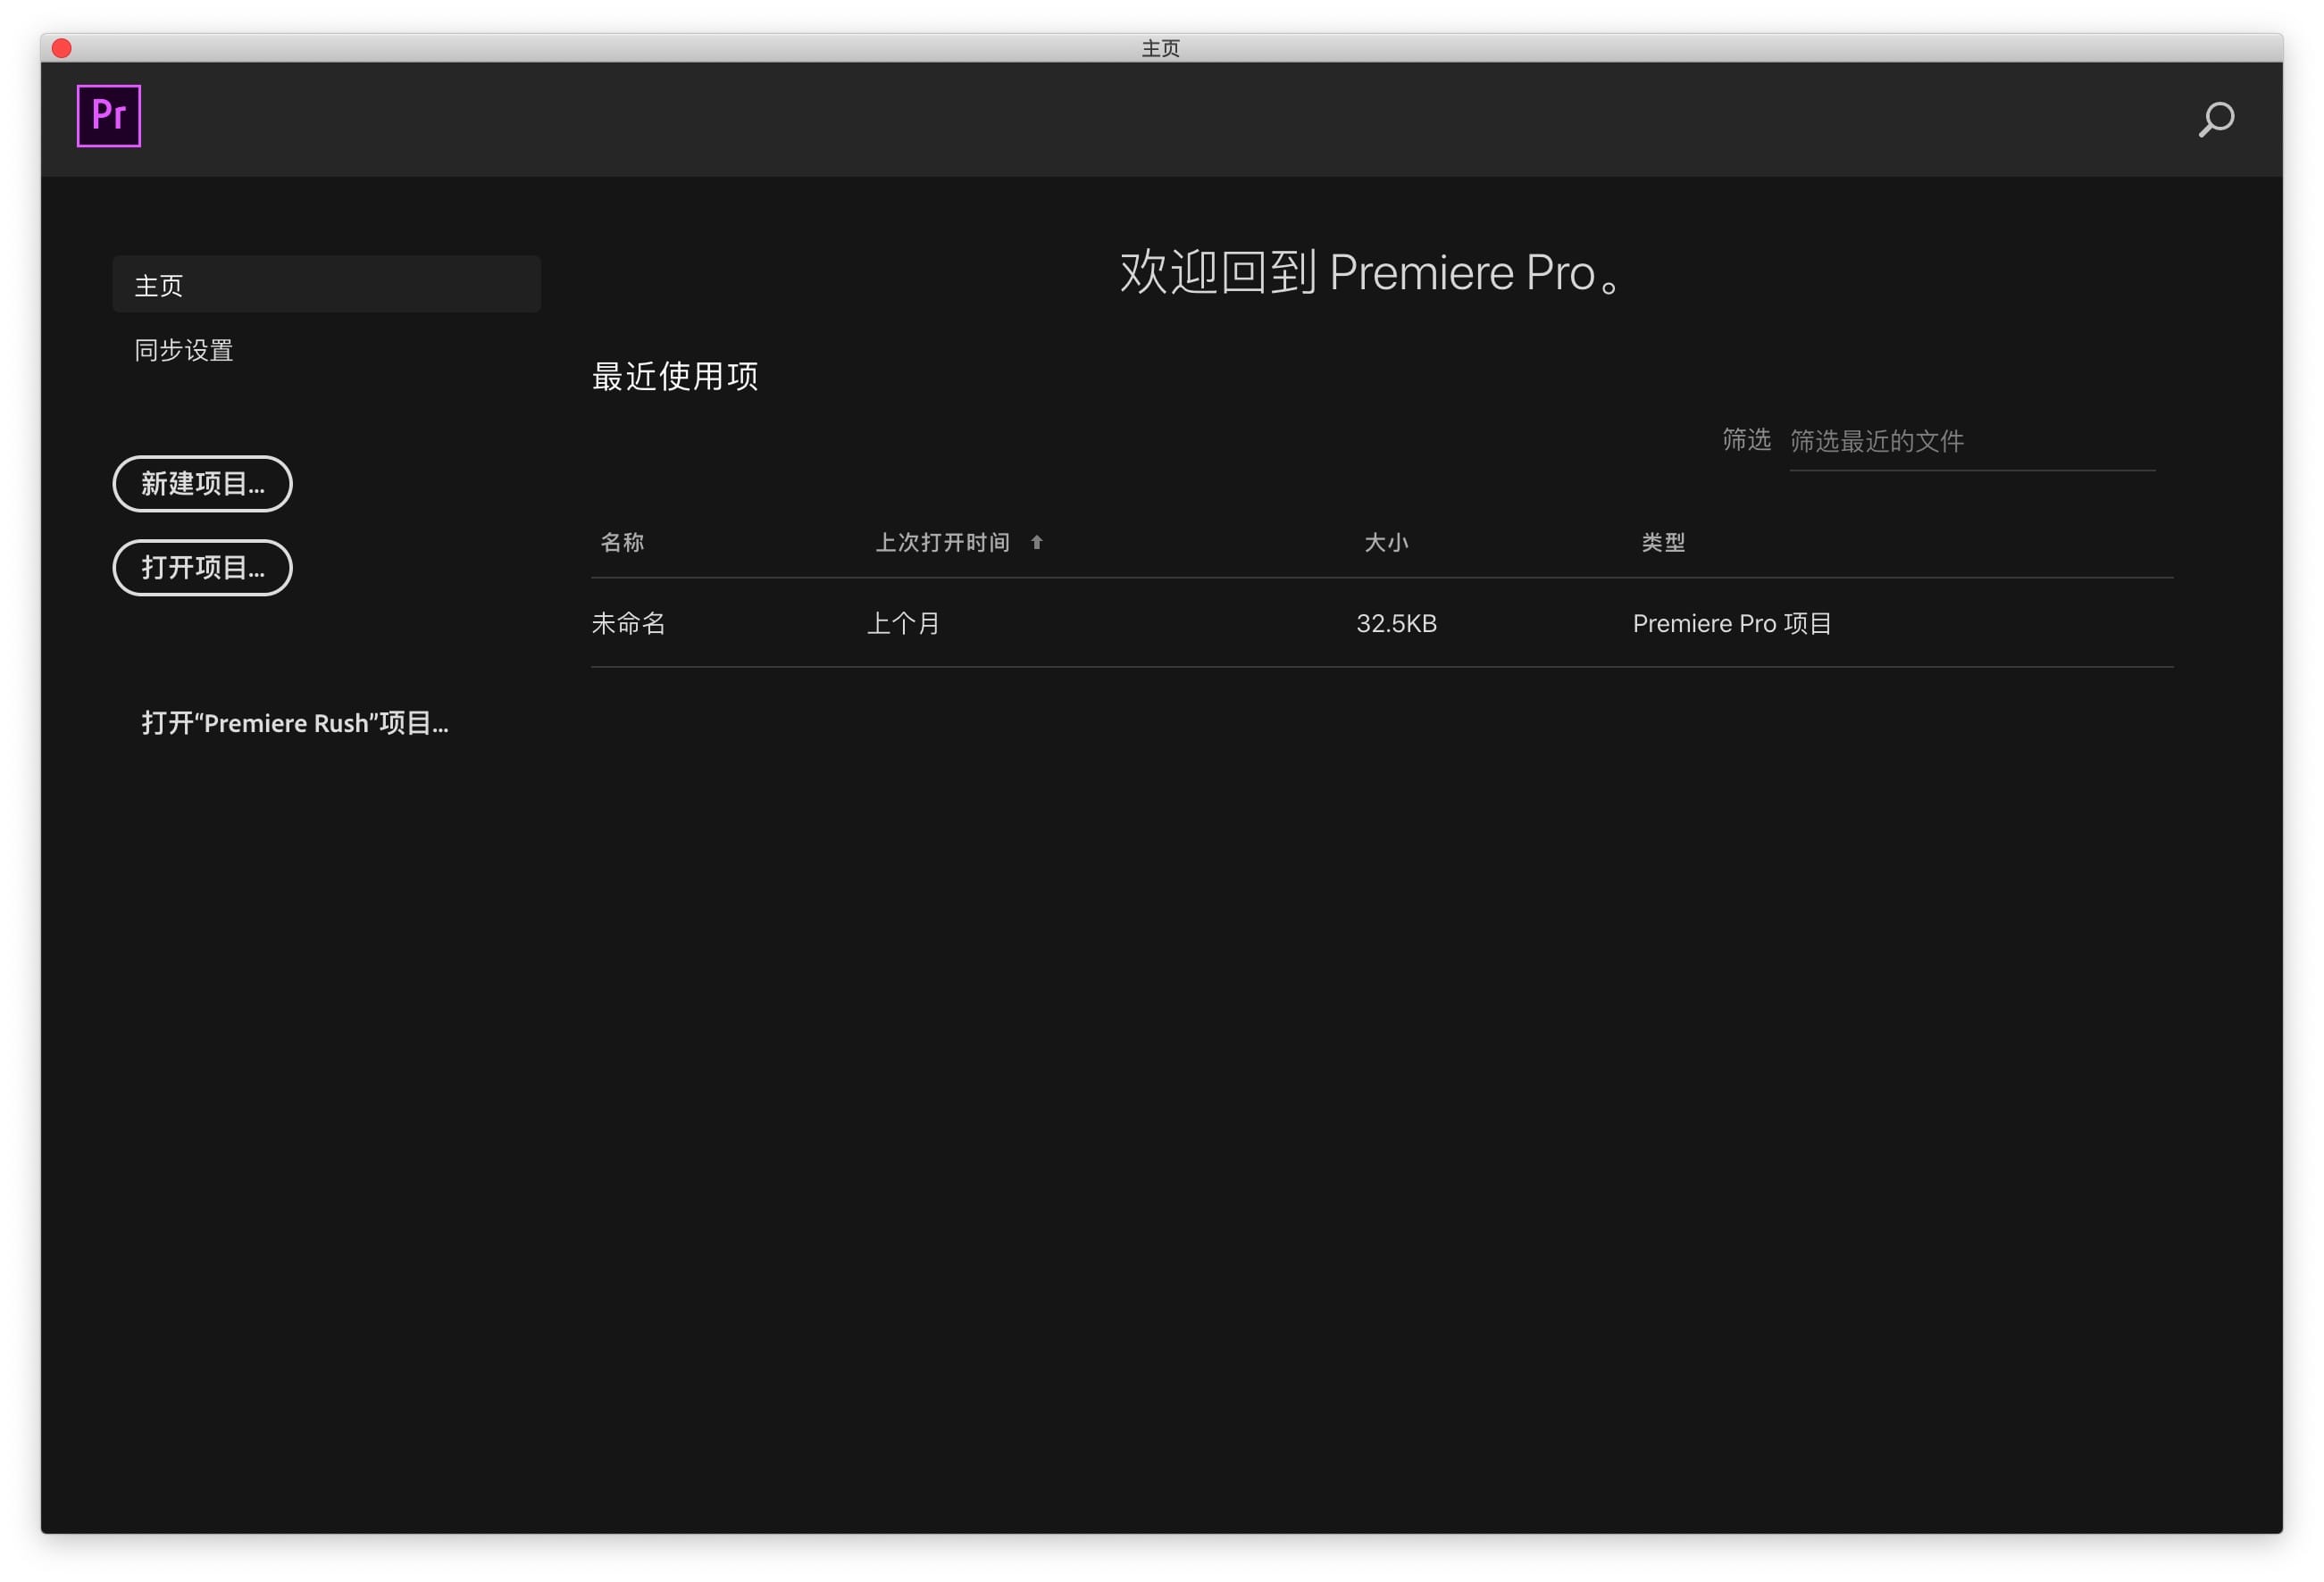Image resolution: width=2324 pixels, height=1582 pixels.
Task: Click the Premiere Pro logo icon
Action: point(108,116)
